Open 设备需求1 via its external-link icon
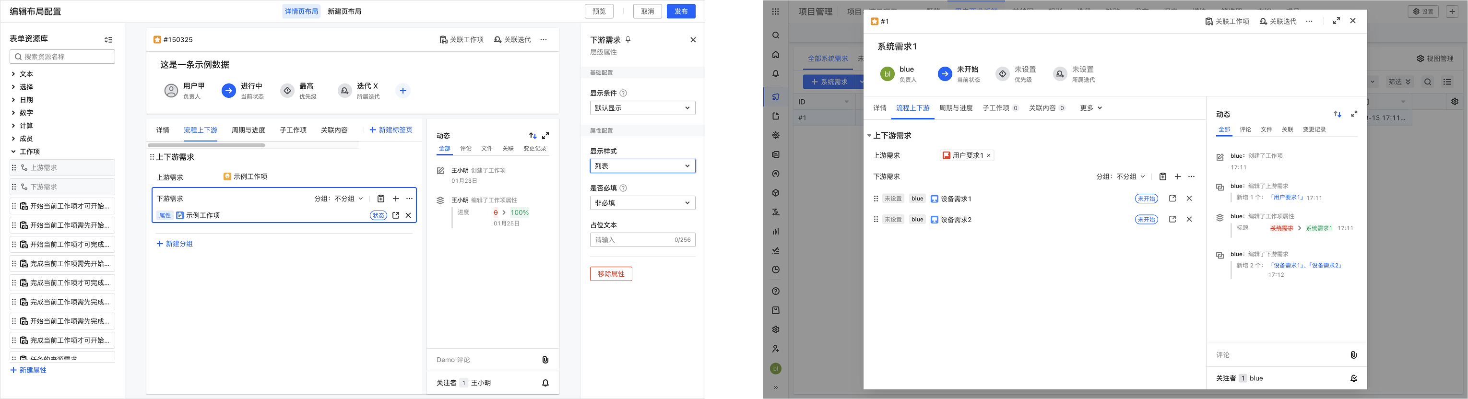 point(1172,199)
